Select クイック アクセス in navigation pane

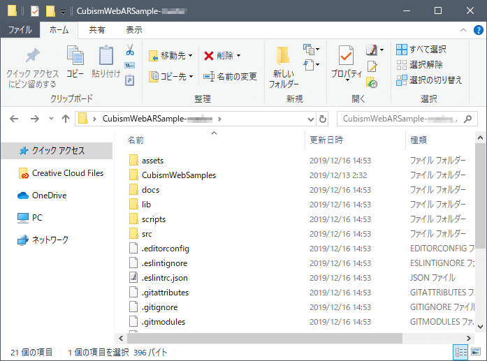pos(57,151)
